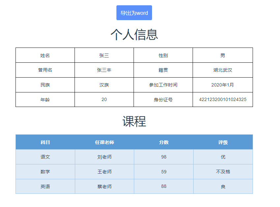The height and width of the screenshot is (207, 280).
Task: Select the 籍贯 label cell
Action: (x=163, y=70)
